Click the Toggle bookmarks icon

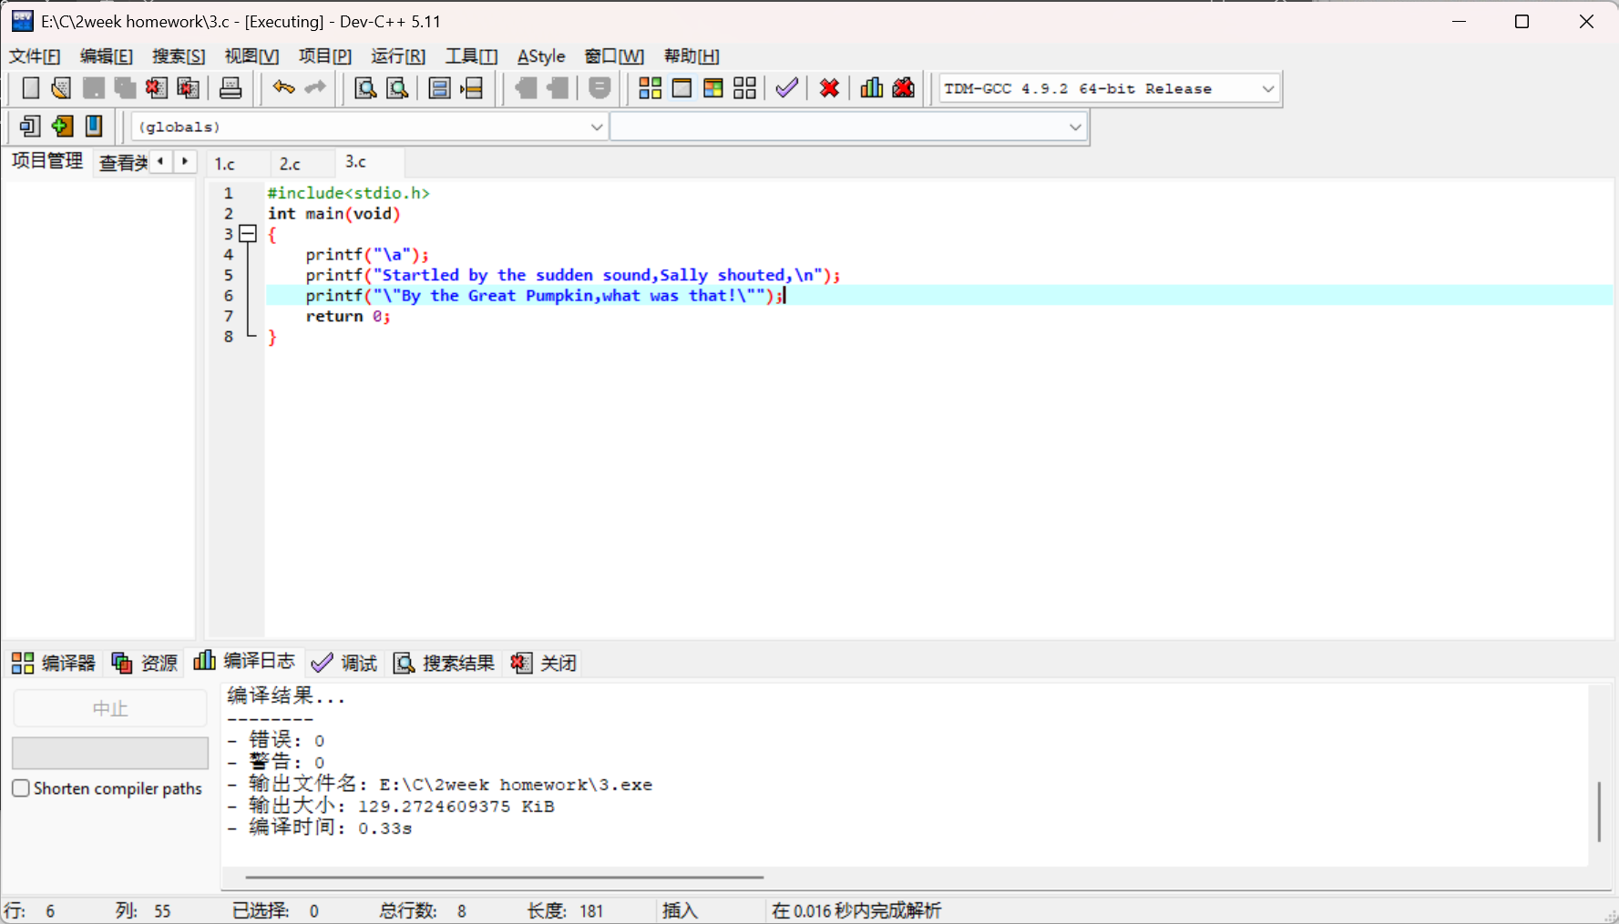(62, 126)
